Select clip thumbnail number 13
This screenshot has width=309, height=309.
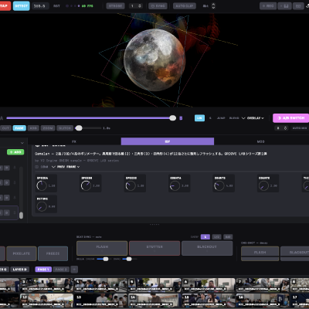[x=100, y=301]
